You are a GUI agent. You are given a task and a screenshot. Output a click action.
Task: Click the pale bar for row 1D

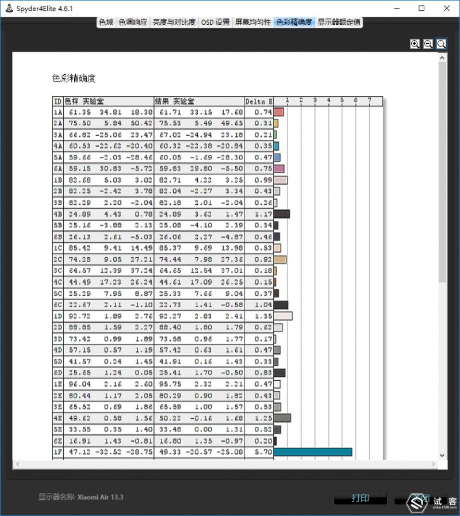coord(283,316)
